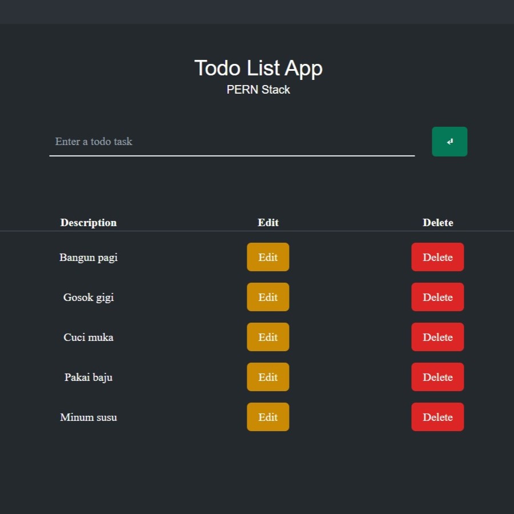Edit the 'Gosok gigi' todo item
The image size is (514, 514).
[268, 297]
